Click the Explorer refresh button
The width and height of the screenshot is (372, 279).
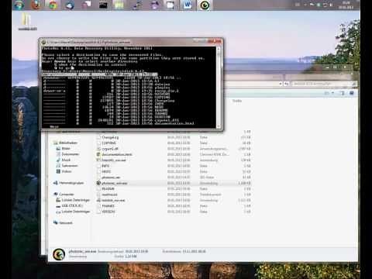(x=286, y=84)
